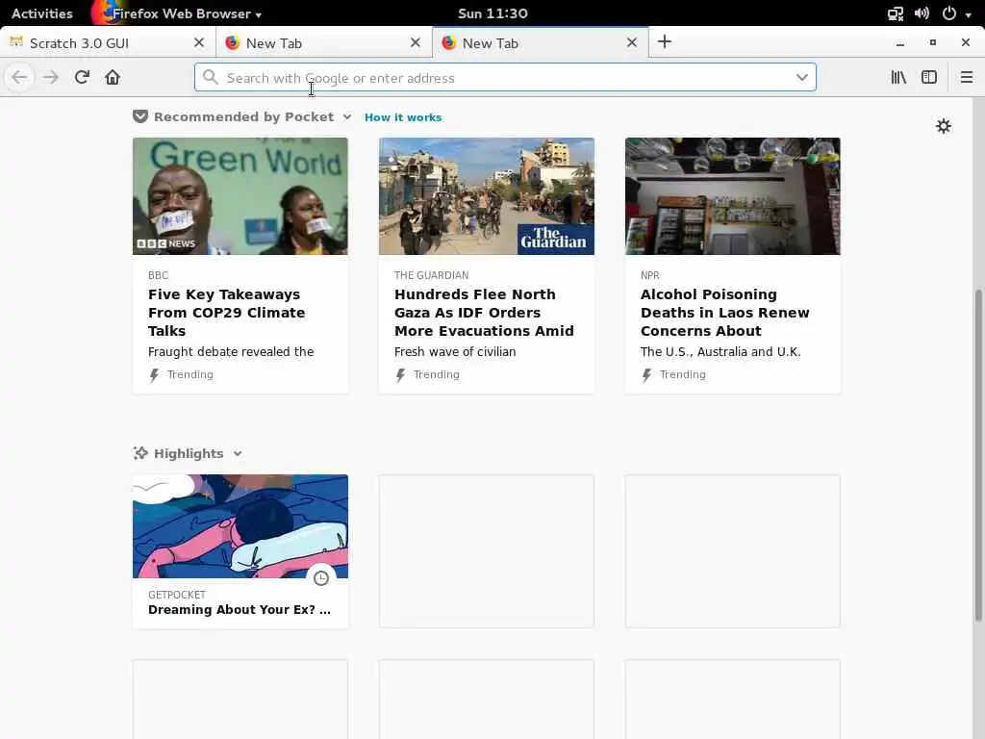985x739 pixels.
Task: Open a new tab with plus button
Action: (665, 42)
